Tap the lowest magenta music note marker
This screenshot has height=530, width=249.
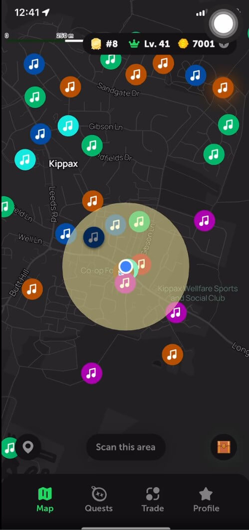tap(91, 373)
